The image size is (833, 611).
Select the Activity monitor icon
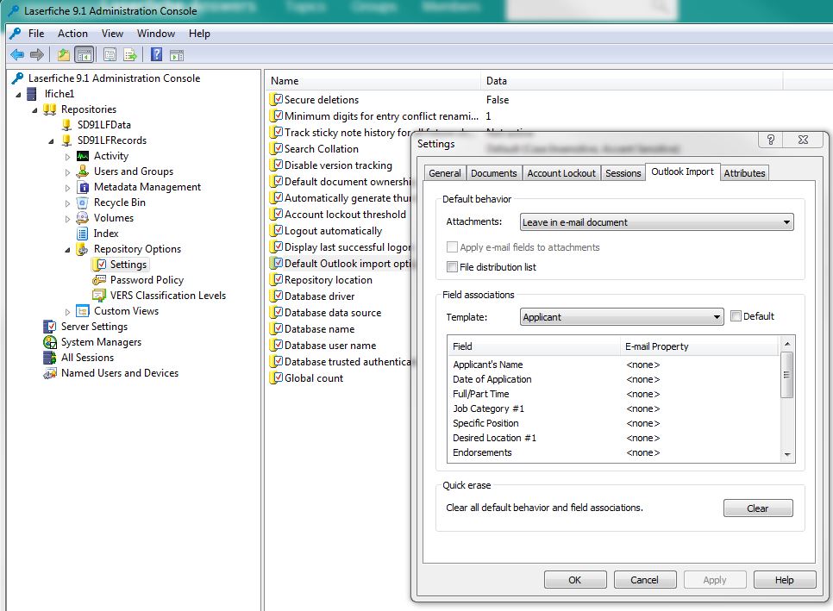click(82, 156)
